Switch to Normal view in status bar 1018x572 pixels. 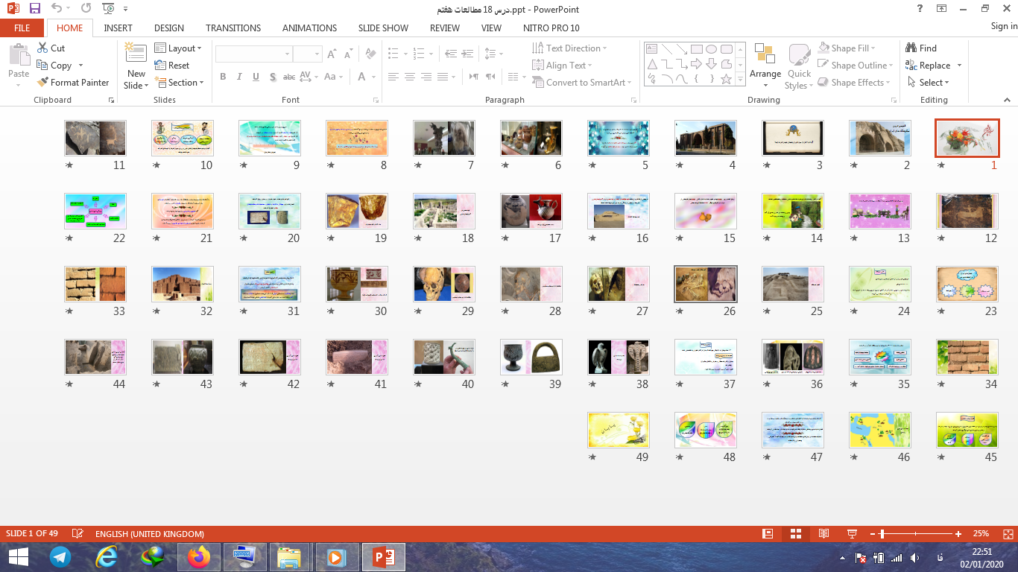[x=768, y=534]
